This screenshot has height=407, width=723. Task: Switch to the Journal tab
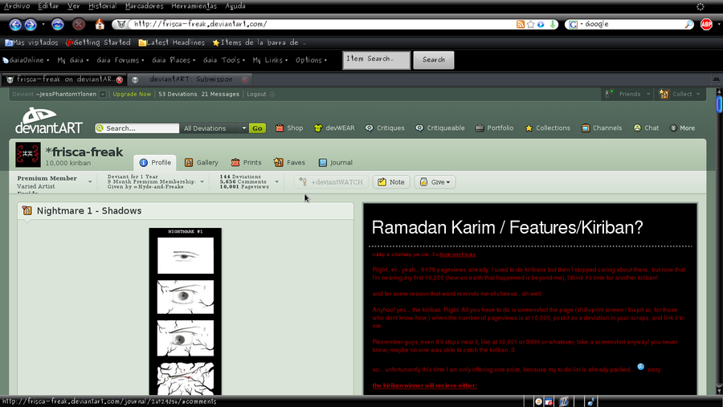(x=335, y=162)
